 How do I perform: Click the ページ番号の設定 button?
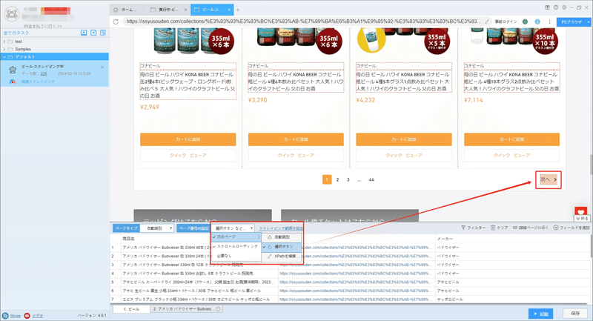tap(193, 228)
